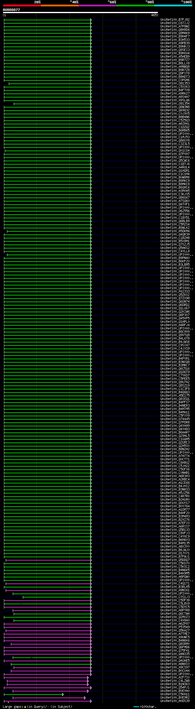Select label UniRef100_Q4T0F1
The width and height of the screenshot is (195, 709).
coord(175,204)
